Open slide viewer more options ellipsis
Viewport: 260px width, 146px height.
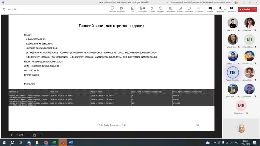click(40, 135)
